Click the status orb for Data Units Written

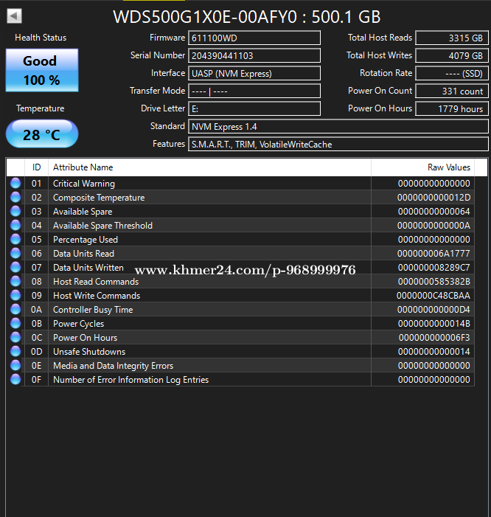15,267
